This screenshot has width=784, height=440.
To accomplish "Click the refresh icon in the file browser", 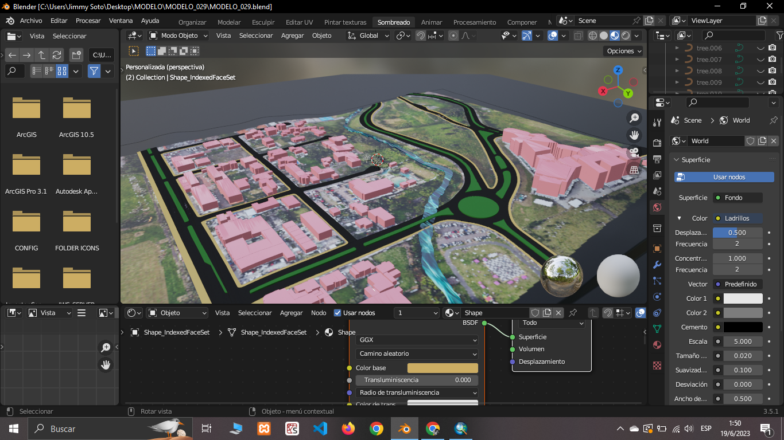I will pos(56,56).
